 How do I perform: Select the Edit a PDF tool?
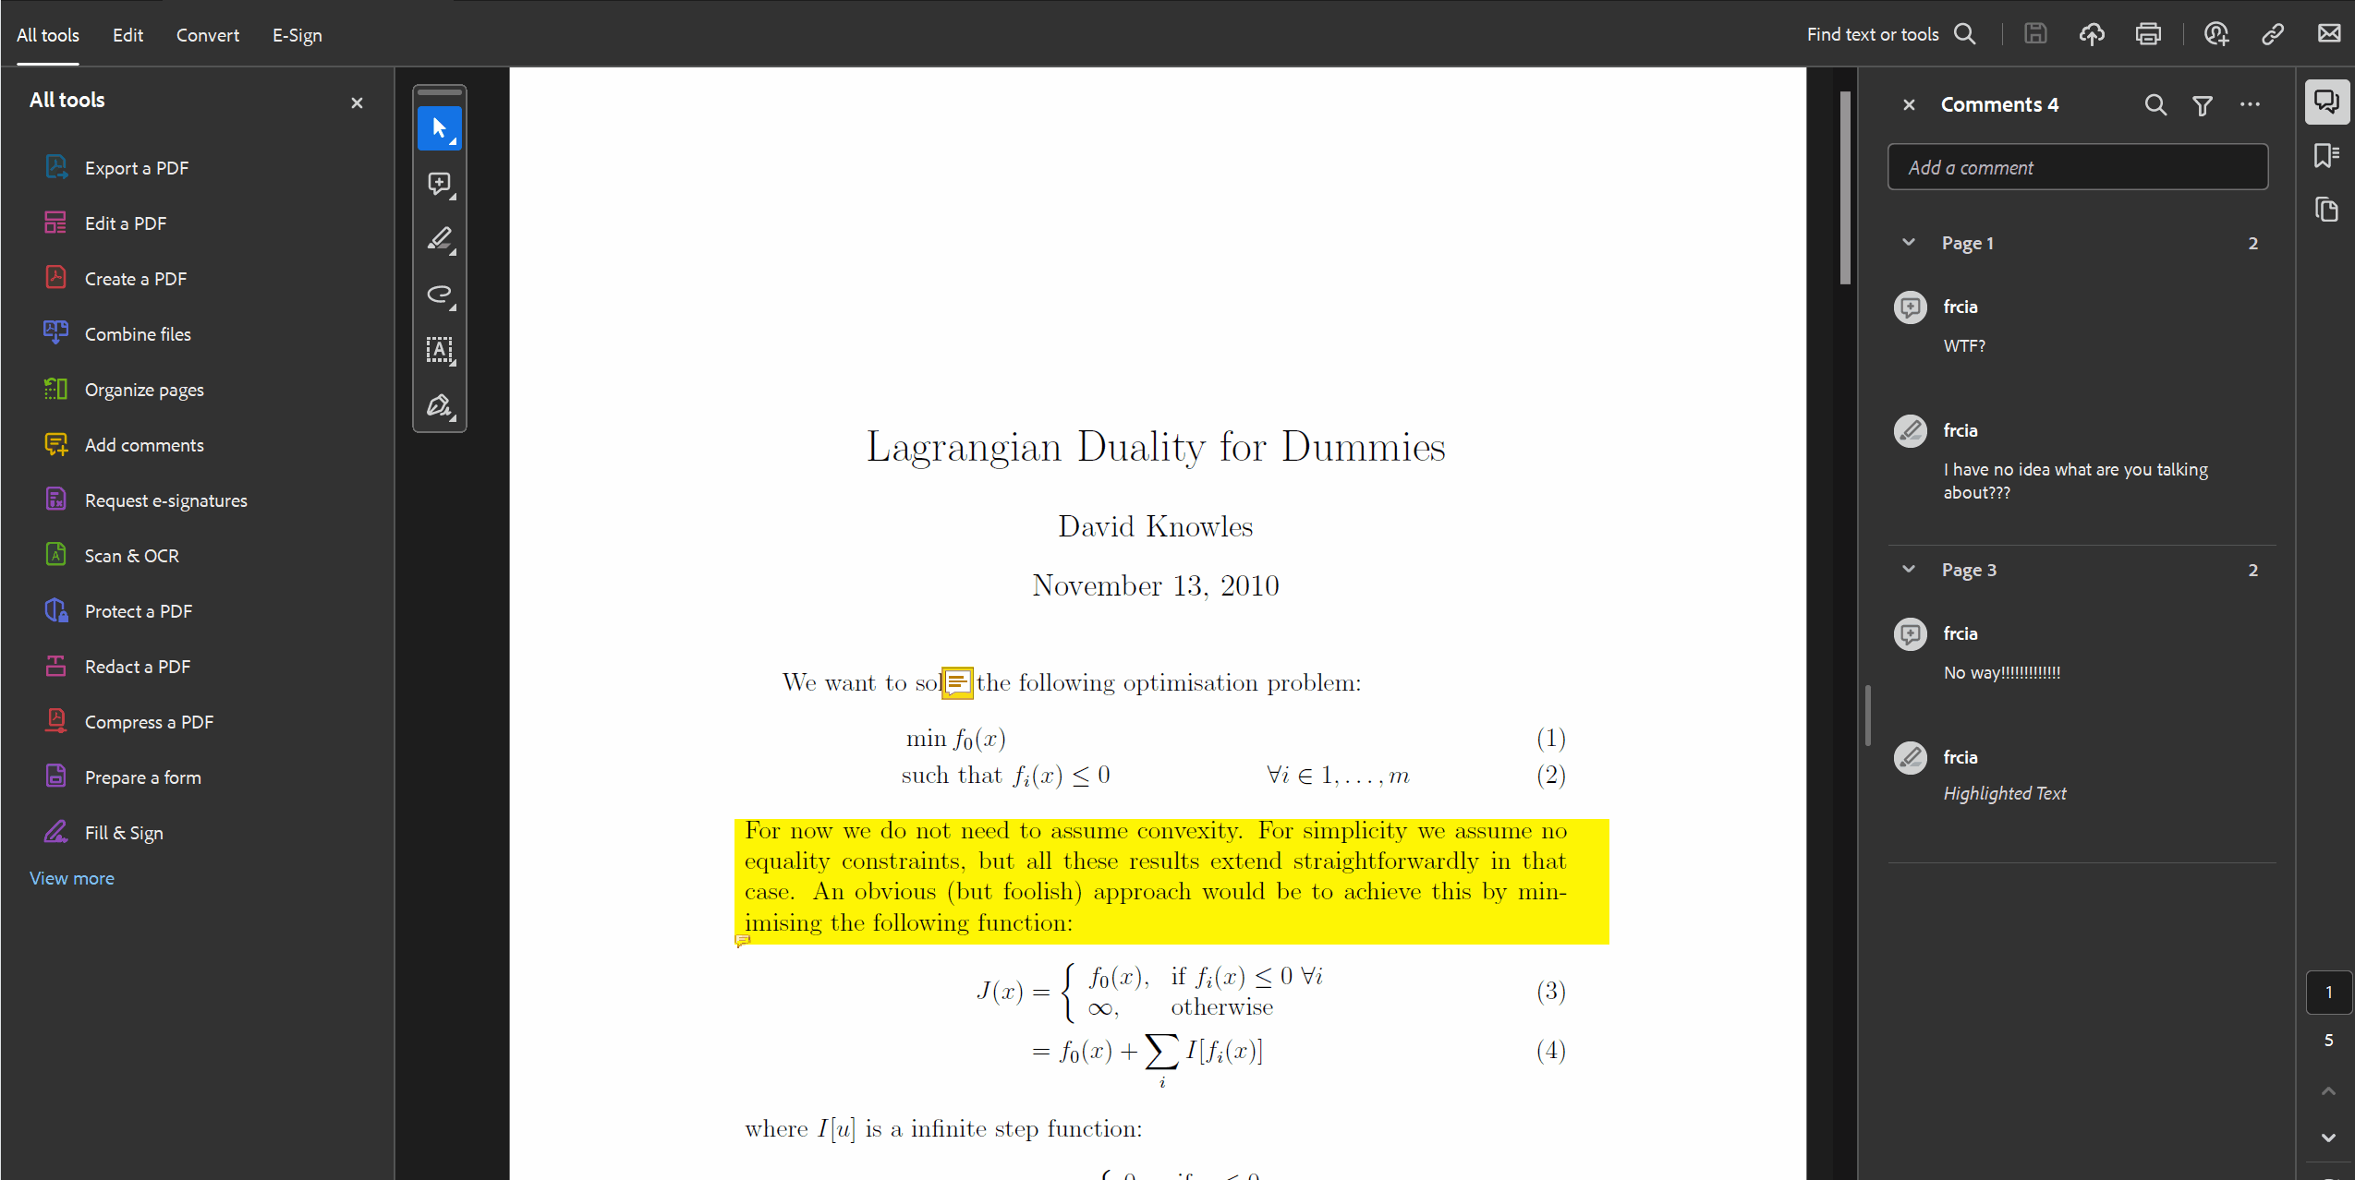127,223
